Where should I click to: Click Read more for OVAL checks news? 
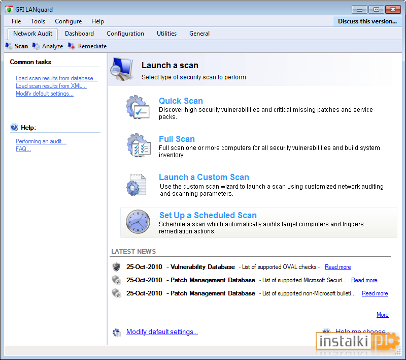click(337, 267)
